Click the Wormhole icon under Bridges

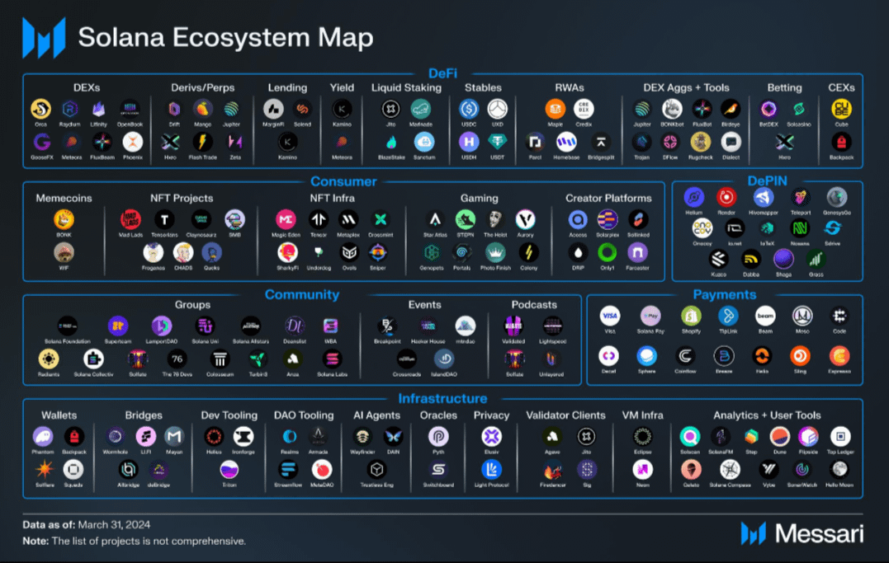pos(115,437)
